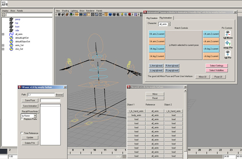The width and height of the screenshot is (242, 159).
Task: Click the MirrorUI scrollbar up arrow
Action: tap(185, 91)
